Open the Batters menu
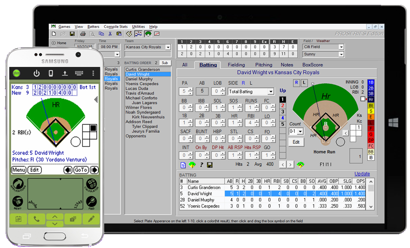 pos(93,27)
